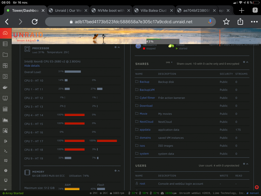Click the red back-to-top arrow icon
Viewport: 261px width, 196px height.
(x=257, y=187)
